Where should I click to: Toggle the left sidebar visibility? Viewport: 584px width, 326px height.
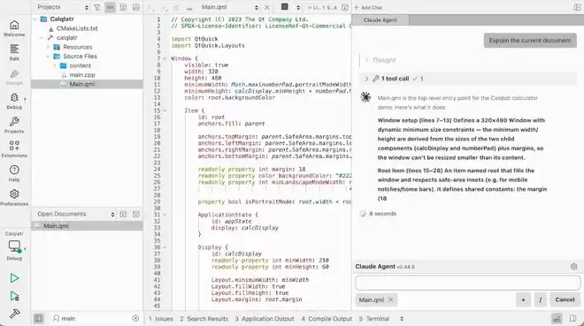click(x=38, y=319)
